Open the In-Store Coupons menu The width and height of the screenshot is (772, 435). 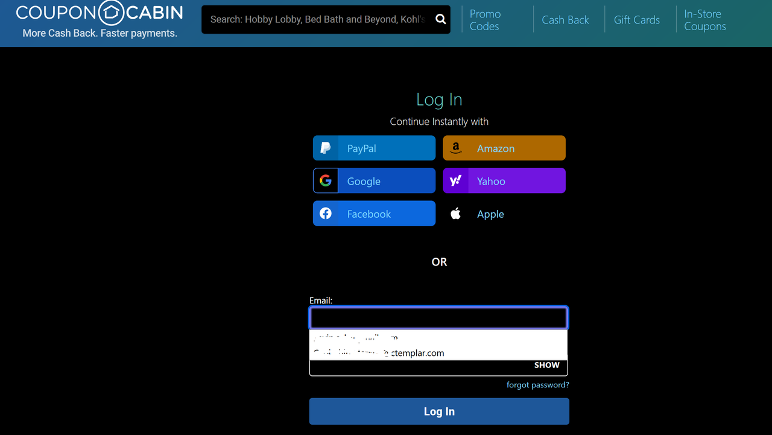pos(705,20)
